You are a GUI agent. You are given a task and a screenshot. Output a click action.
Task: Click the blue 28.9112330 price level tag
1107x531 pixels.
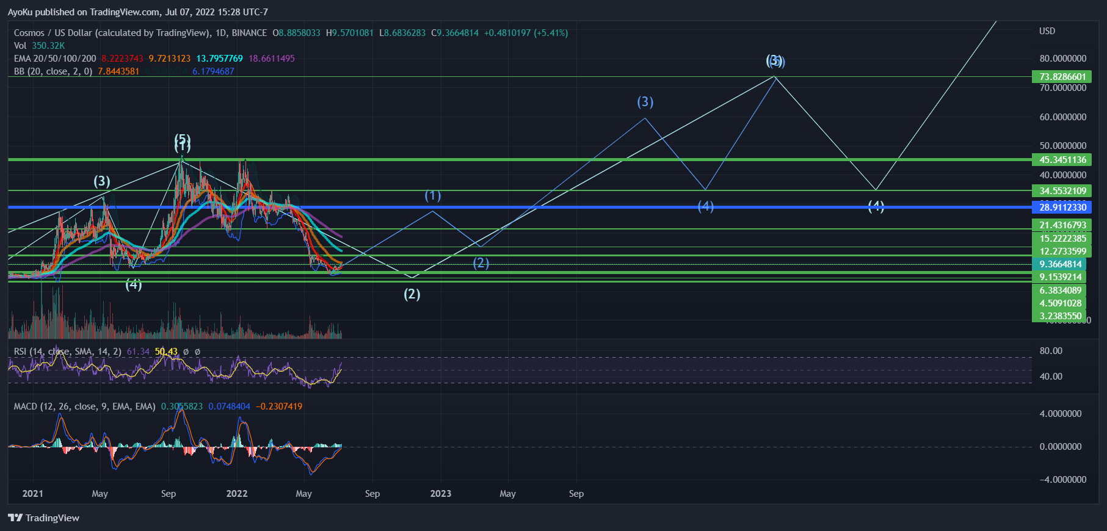(x=1062, y=207)
